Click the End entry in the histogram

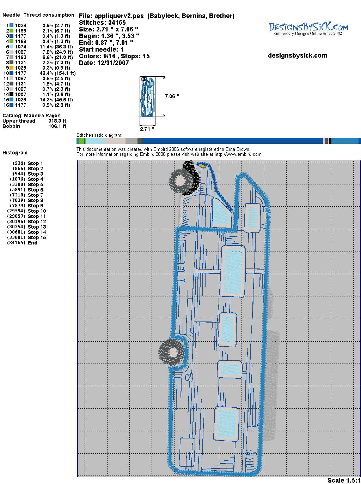tap(32, 243)
